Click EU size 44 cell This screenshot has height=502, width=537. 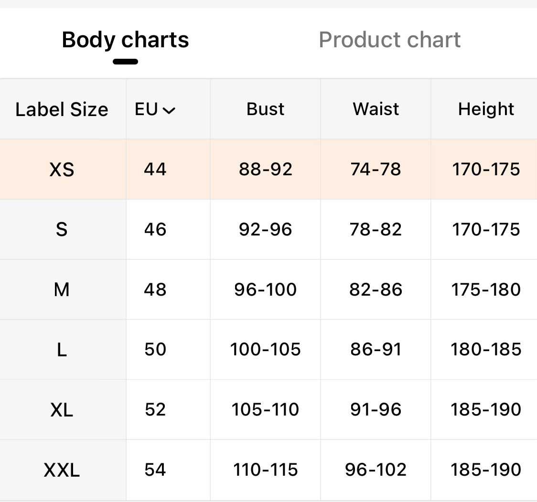pyautogui.click(x=155, y=170)
